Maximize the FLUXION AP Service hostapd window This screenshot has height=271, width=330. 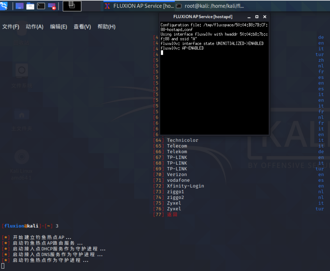(257, 17)
